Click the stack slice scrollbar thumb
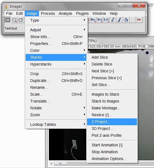 click(x=60, y=164)
